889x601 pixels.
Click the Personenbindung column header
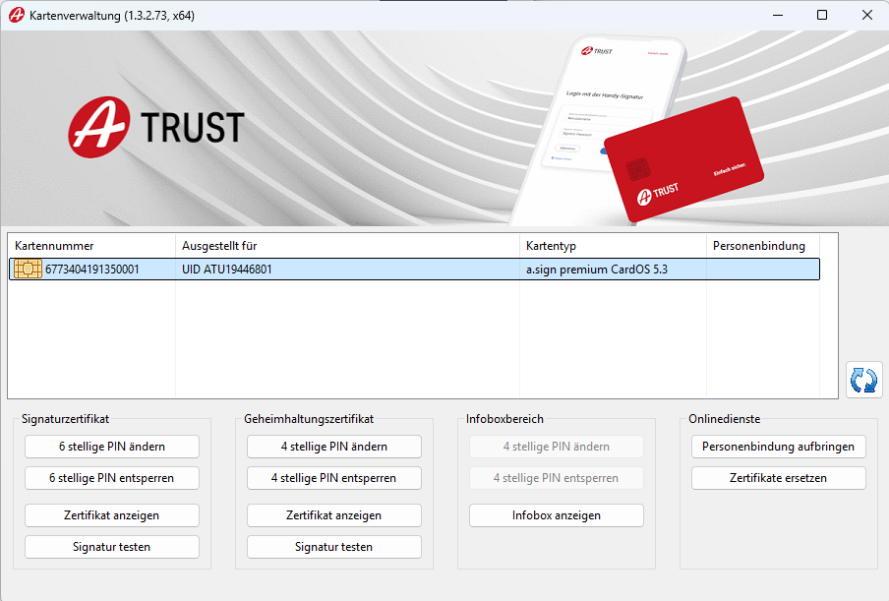click(x=763, y=246)
